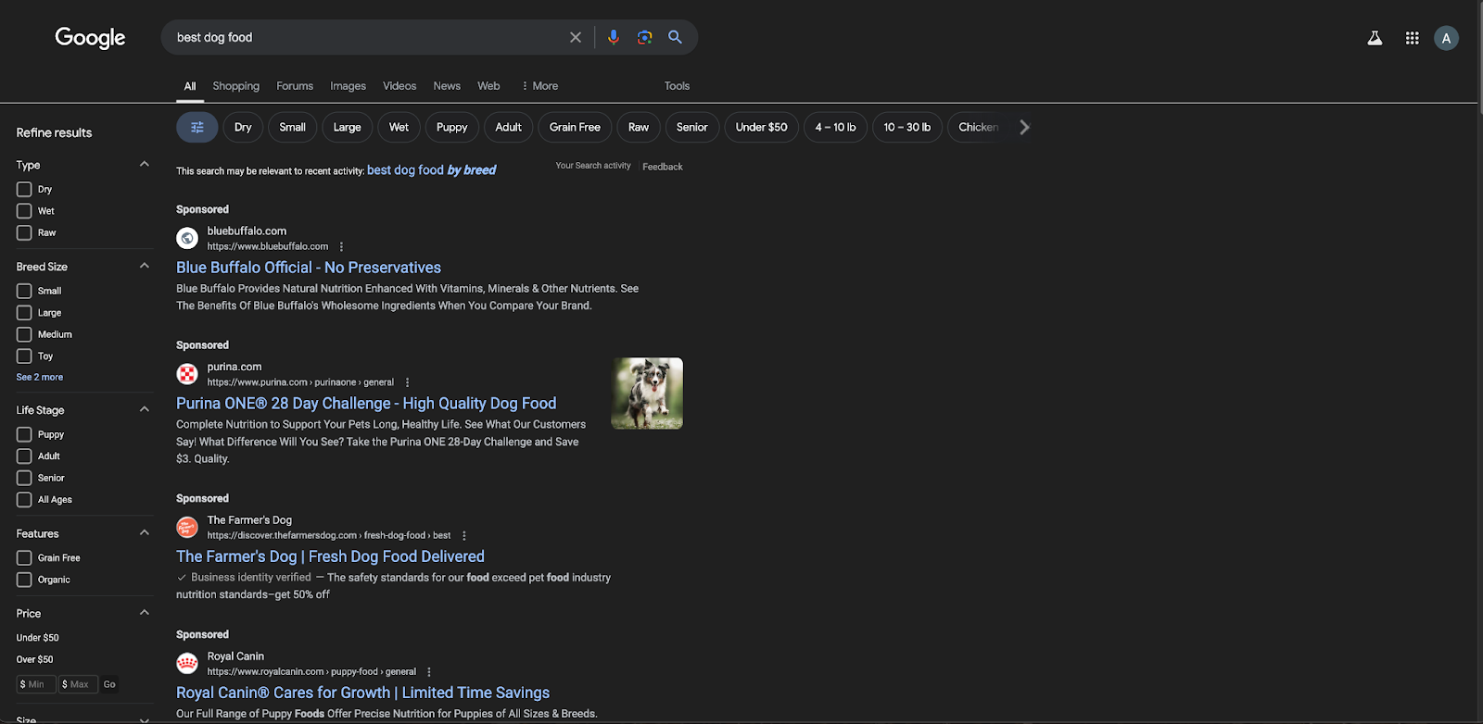The height and width of the screenshot is (724, 1483).
Task: Open three-dot menu for bluebuffalo.com ad
Action: click(341, 246)
